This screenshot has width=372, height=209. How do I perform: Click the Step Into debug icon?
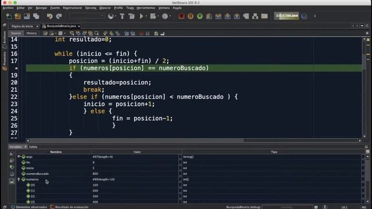227,16
